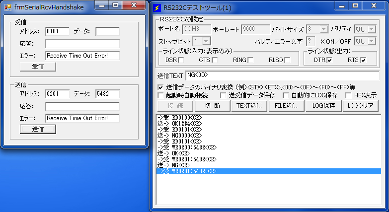Uncheck the RTS output checkbox

point(363,60)
